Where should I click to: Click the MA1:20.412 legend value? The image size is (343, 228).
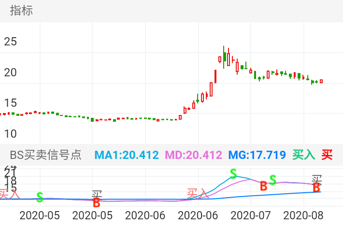coord(127,155)
